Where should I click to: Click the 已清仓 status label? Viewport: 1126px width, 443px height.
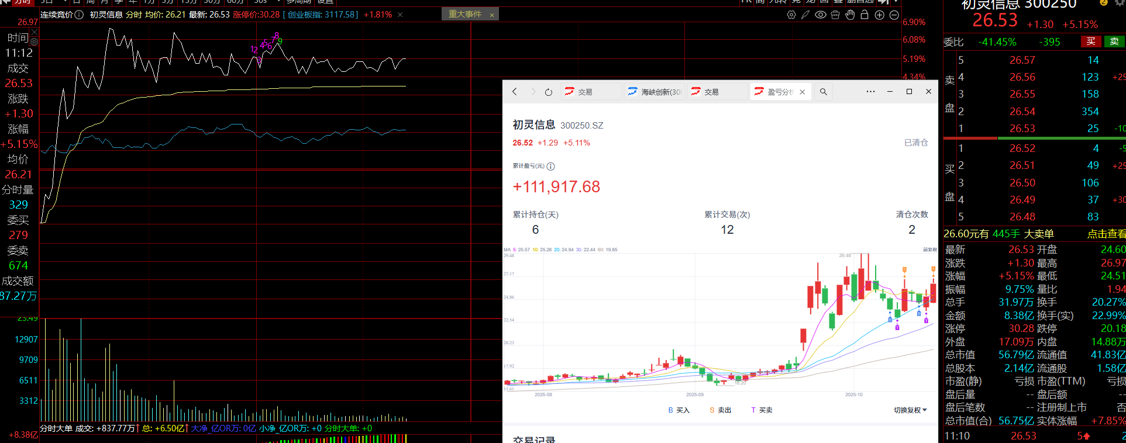coord(916,143)
